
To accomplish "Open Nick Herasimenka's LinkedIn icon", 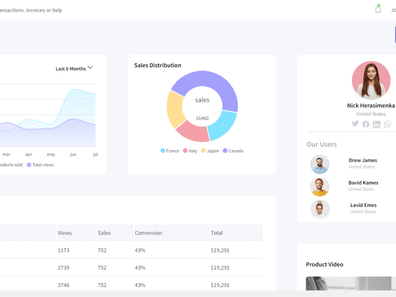I will tap(377, 124).
